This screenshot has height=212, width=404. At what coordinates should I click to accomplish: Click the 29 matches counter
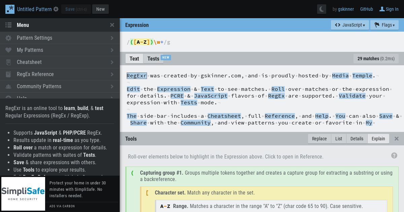tap(376, 59)
